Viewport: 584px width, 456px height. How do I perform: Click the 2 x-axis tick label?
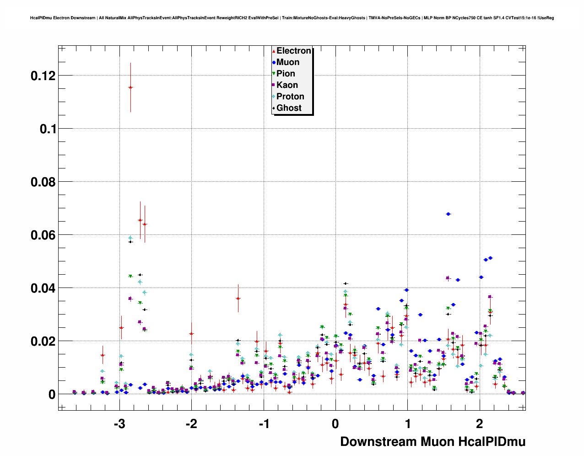(479, 424)
